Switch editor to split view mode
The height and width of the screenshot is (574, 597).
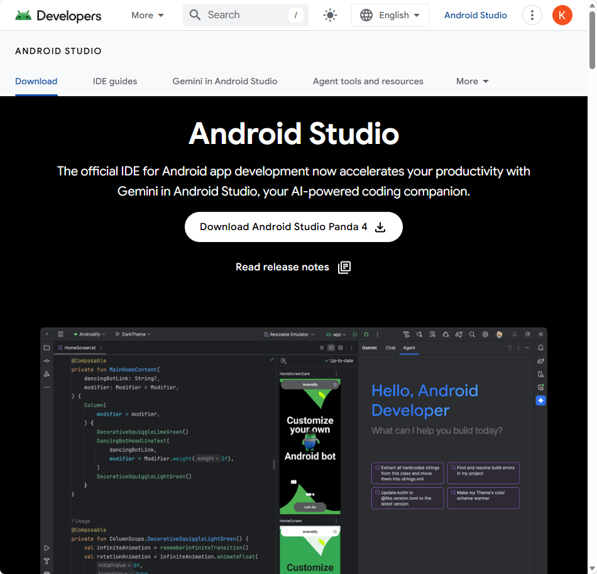[331, 348]
